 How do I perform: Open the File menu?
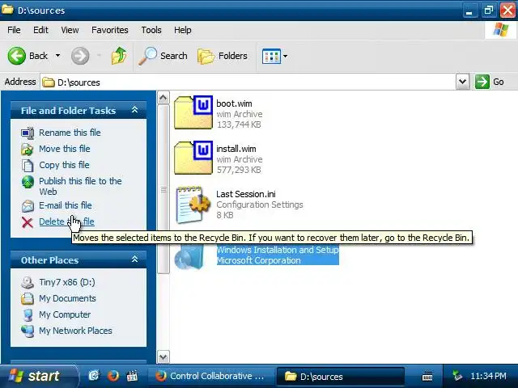(x=14, y=30)
